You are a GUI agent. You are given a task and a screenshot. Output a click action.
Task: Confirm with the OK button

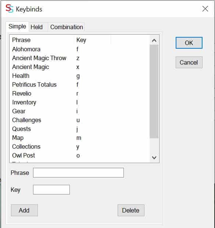(189, 43)
